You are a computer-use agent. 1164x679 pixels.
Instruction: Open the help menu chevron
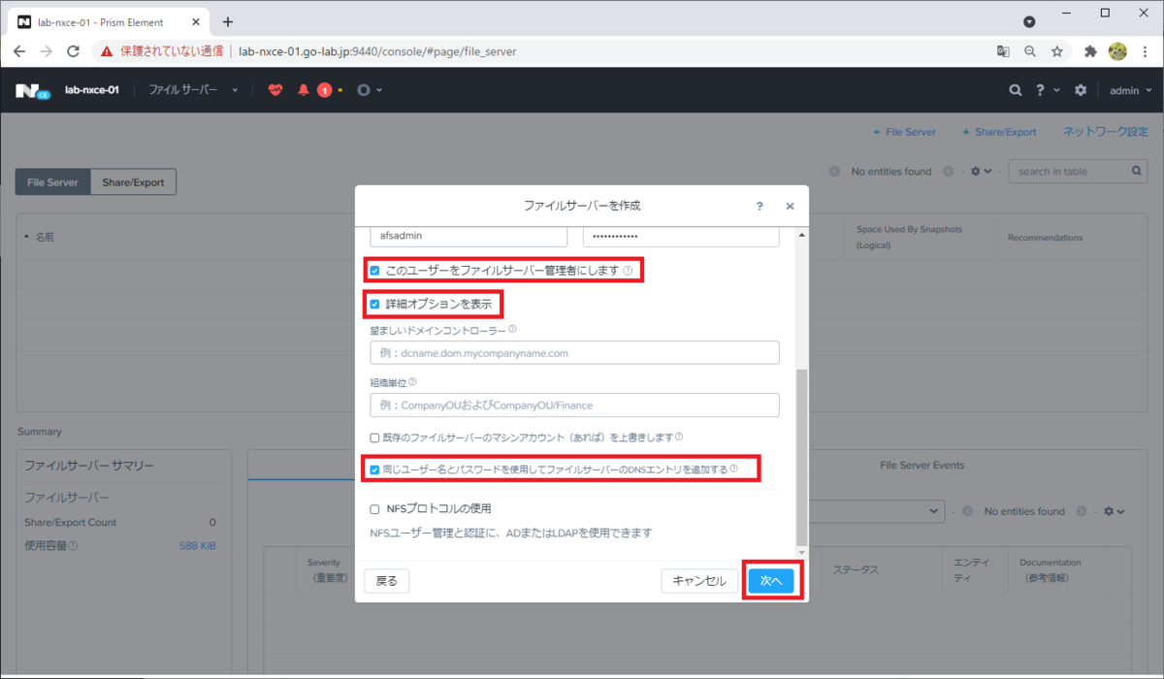pos(1055,89)
